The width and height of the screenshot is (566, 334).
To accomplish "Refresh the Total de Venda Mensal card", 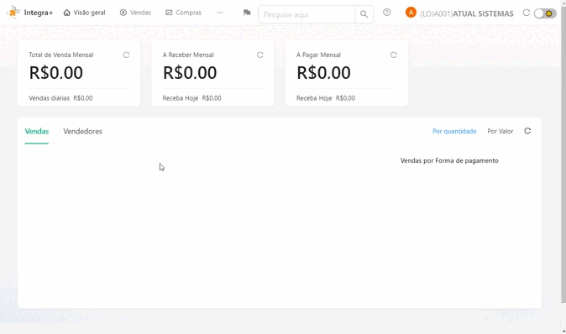I will [x=126, y=55].
